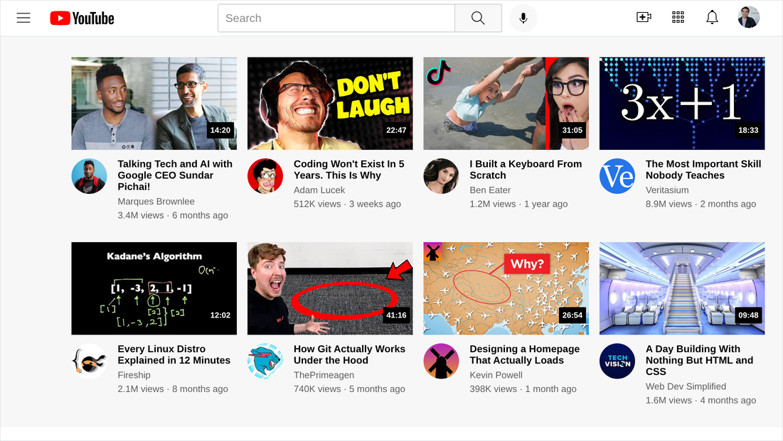
Task: Start voice search with the microphone
Action: click(x=523, y=18)
